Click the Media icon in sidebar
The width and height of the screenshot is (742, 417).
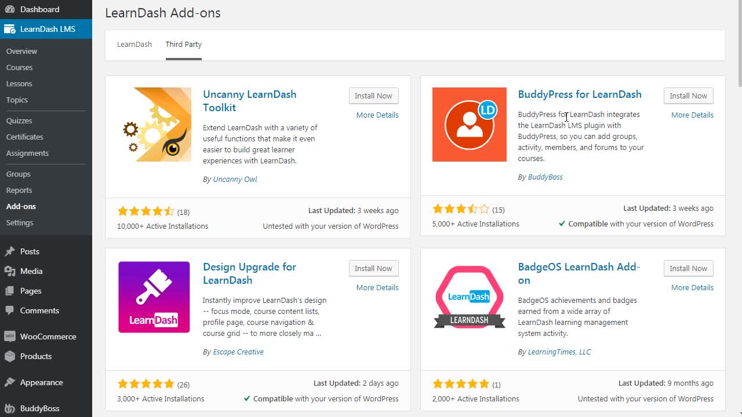point(10,271)
